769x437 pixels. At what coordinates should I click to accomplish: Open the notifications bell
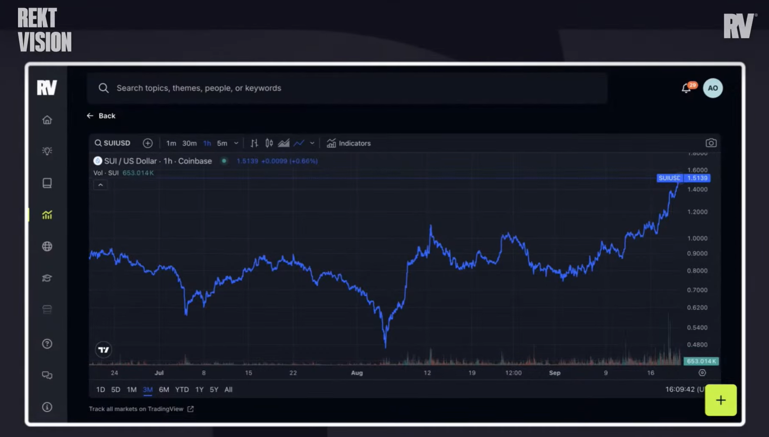pyautogui.click(x=686, y=88)
